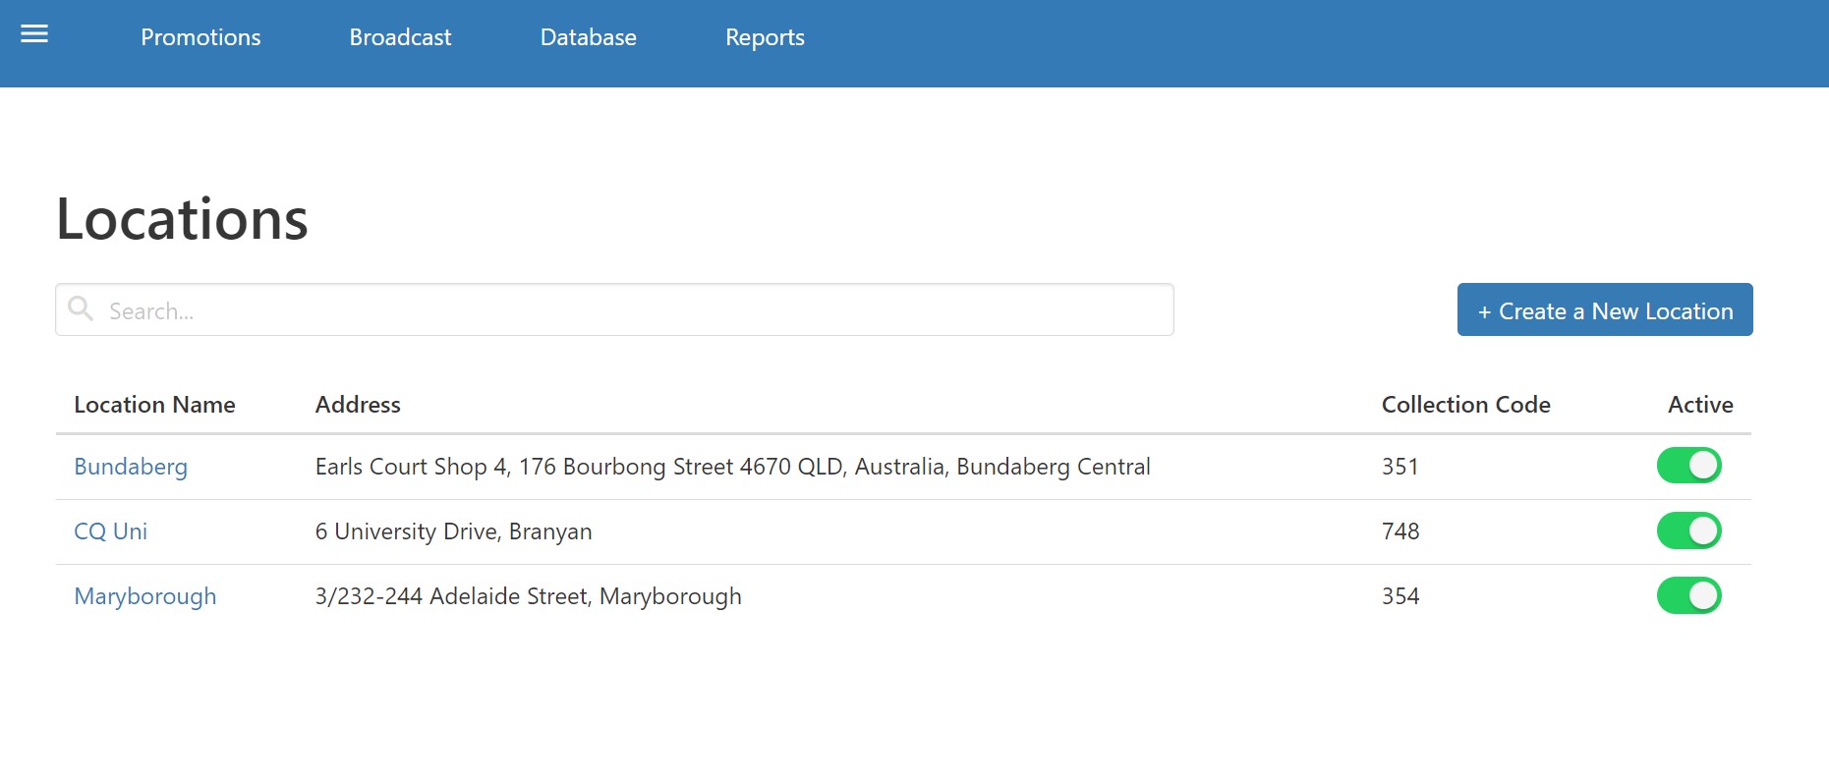Select address 3/232-244 Adelaide Street, Maryborough
Viewport: 1829px width, 782px height.
[x=528, y=596]
